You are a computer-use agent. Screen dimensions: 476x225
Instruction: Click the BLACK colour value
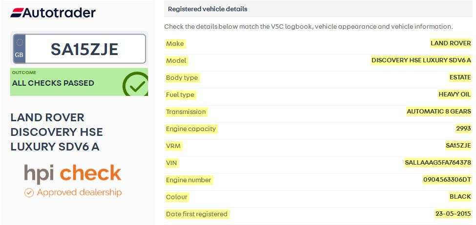pos(460,197)
